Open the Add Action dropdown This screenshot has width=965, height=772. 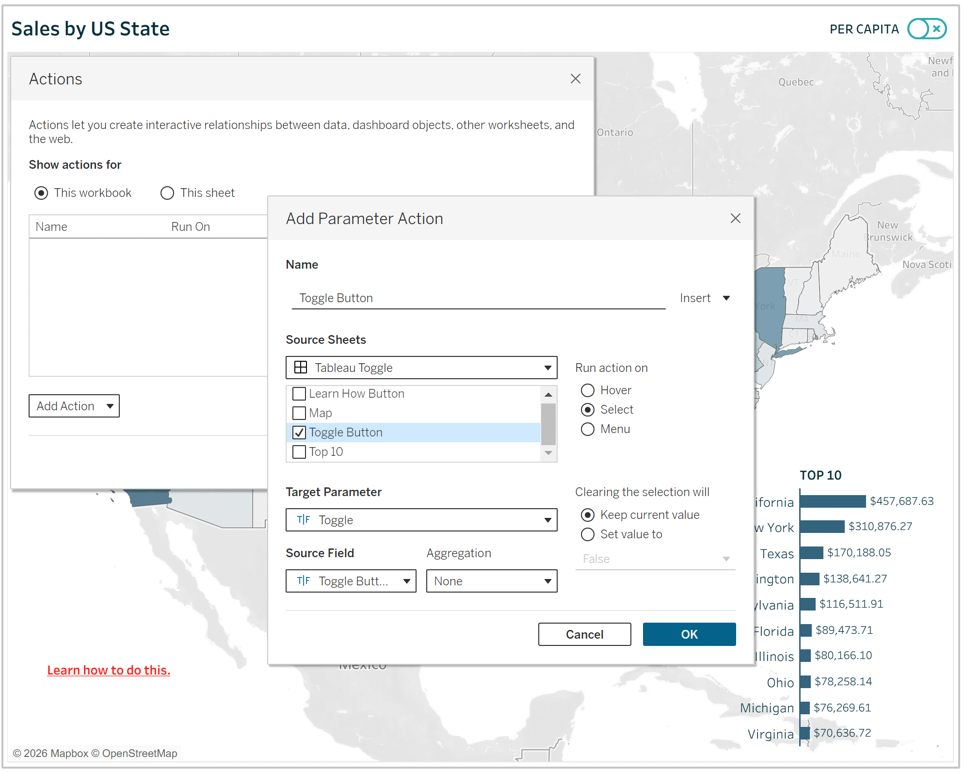point(74,406)
